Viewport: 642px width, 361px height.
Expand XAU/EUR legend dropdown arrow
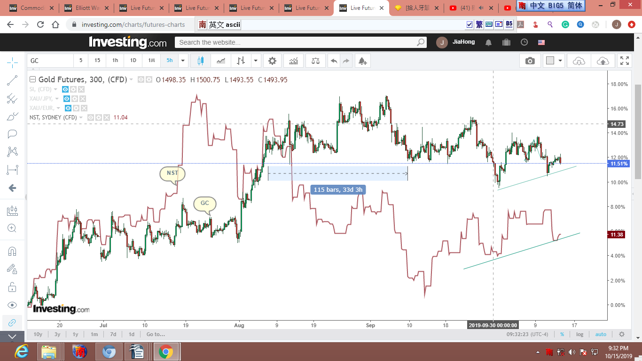tap(58, 108)
